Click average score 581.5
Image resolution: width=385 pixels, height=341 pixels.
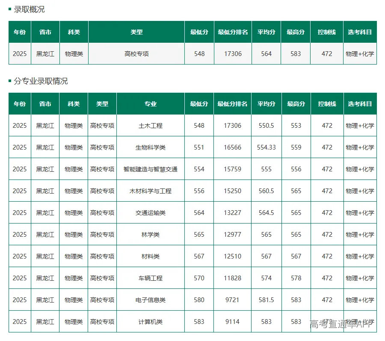[x=267, y=300]
